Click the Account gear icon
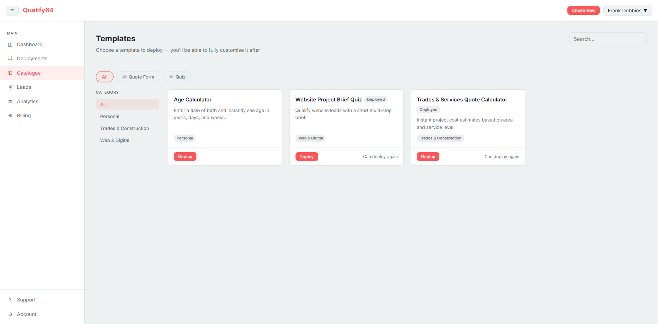658x324 pixels. (x=10, y=314)
